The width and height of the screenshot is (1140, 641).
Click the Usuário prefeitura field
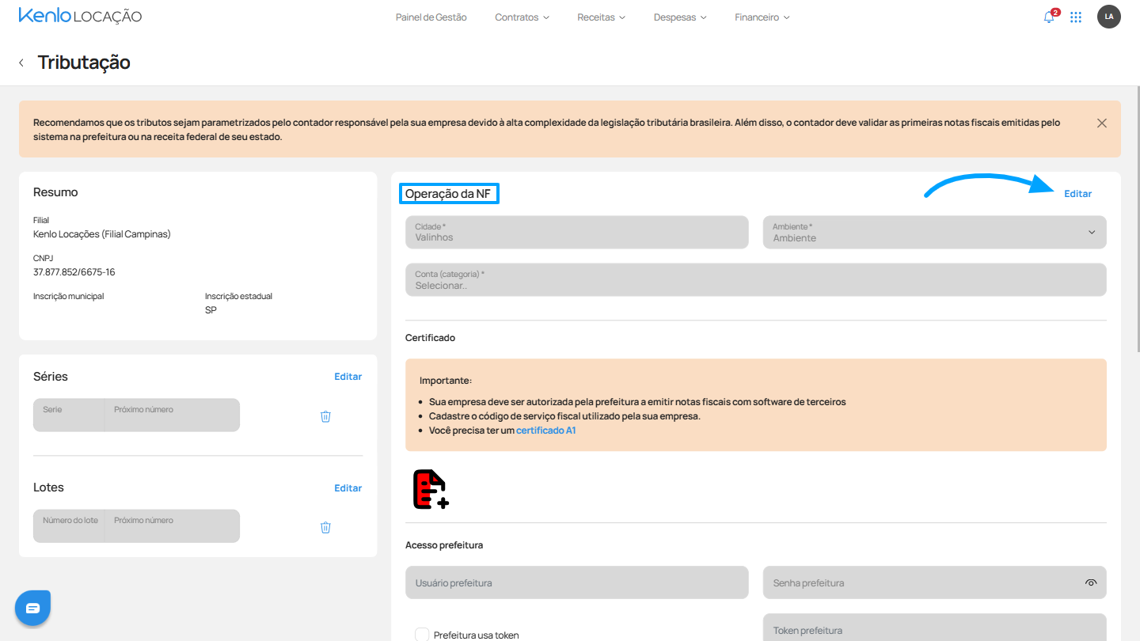(576, 582)
